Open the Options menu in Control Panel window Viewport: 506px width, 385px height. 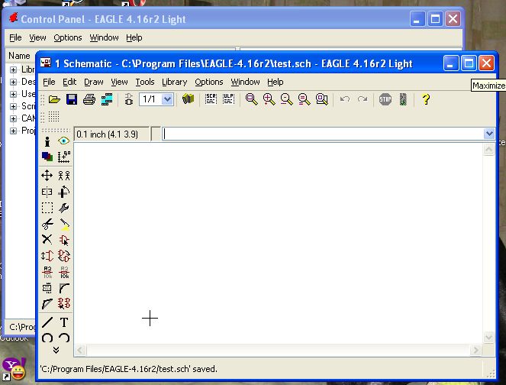[68, 37]
